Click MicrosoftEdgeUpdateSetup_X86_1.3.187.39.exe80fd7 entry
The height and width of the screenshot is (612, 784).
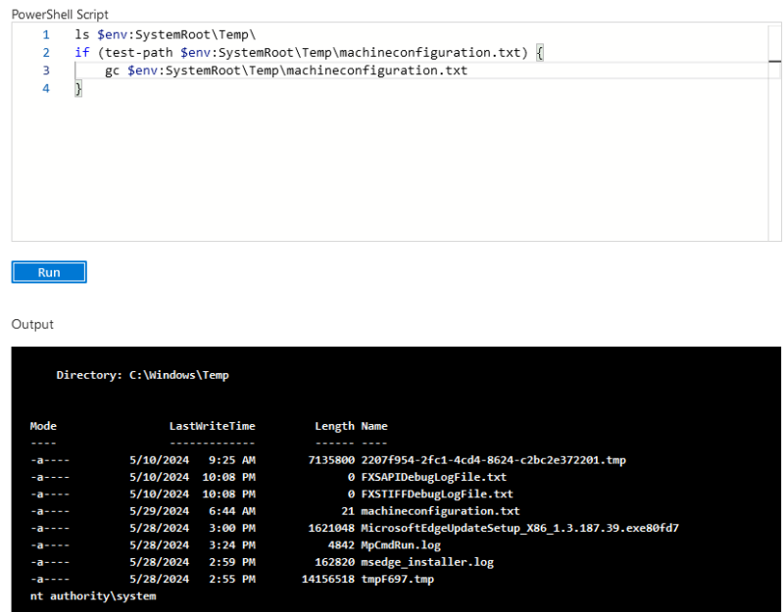point(520,528)
